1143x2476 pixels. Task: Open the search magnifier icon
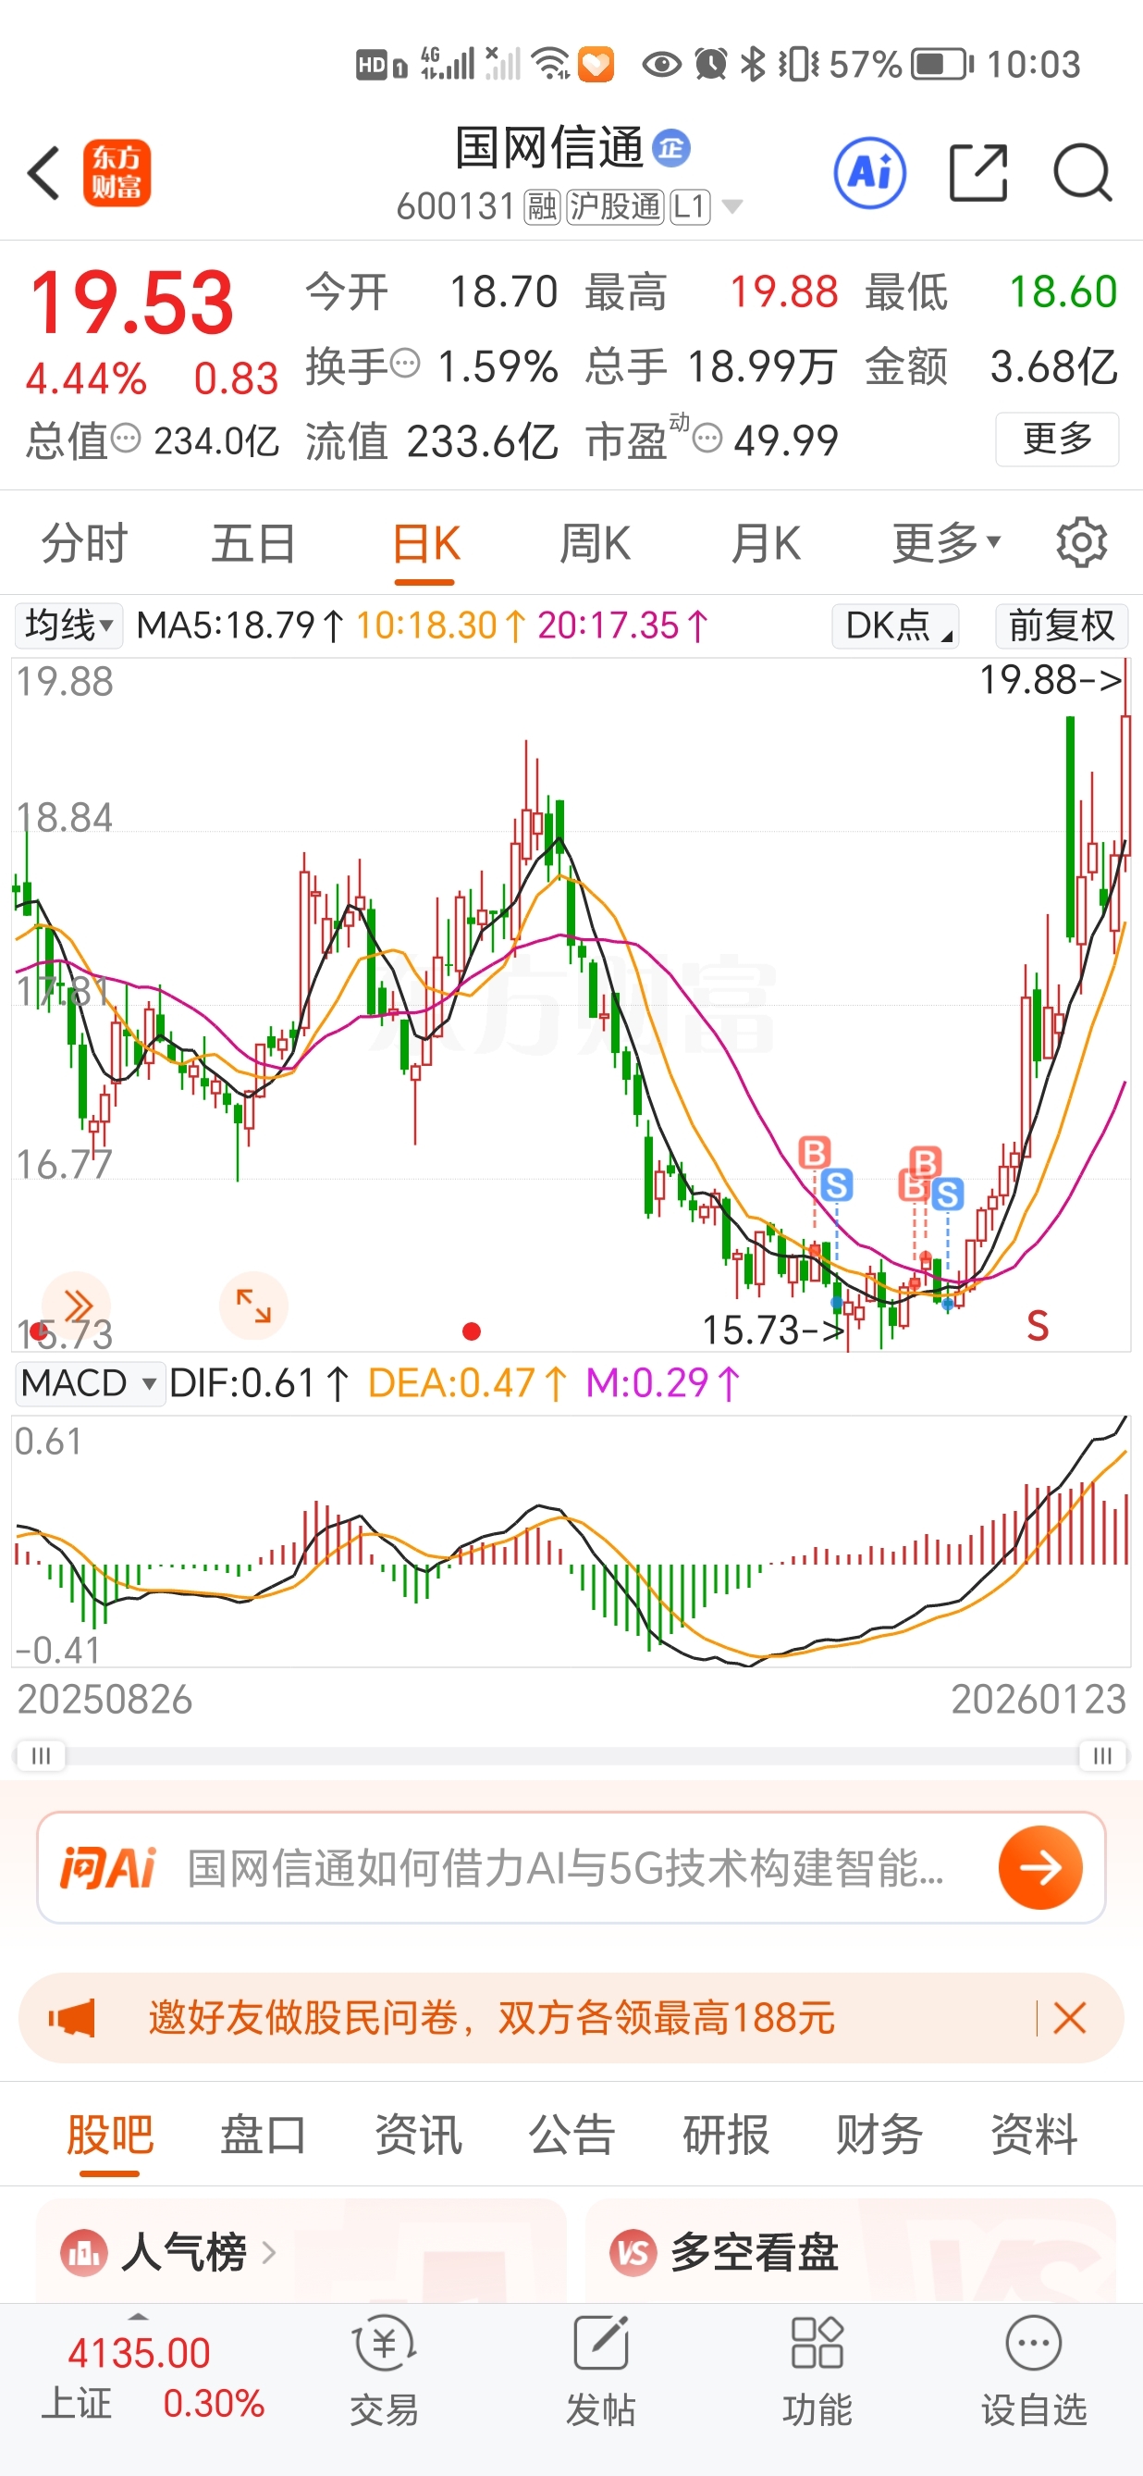[x=1083, y=174]
